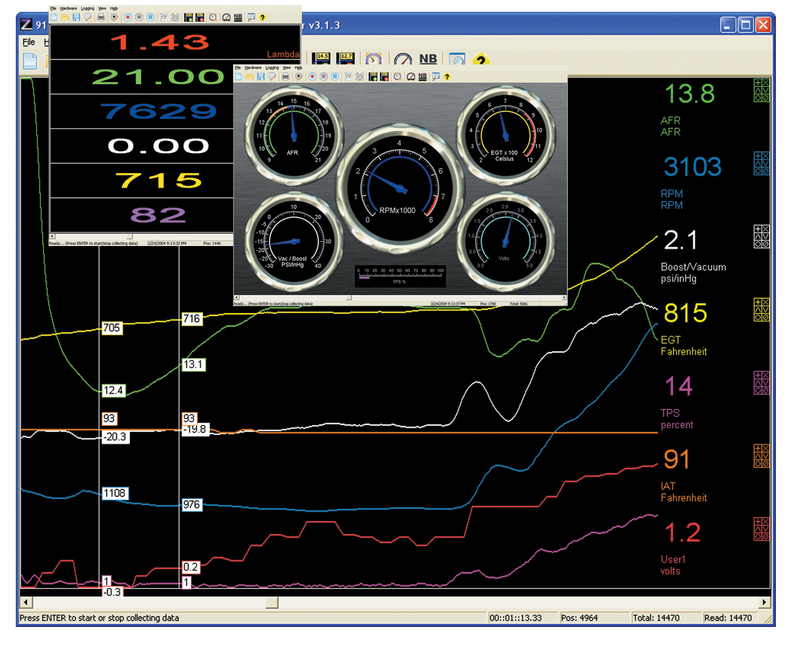Click the 12.7 icon in the main toolbar
The height and width of the screenshot is (658, 803).
(x=346, y=59)
